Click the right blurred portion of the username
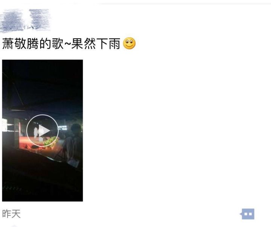Image resolution: width=271 pixels, height=227 pixels. coord(40,19)
